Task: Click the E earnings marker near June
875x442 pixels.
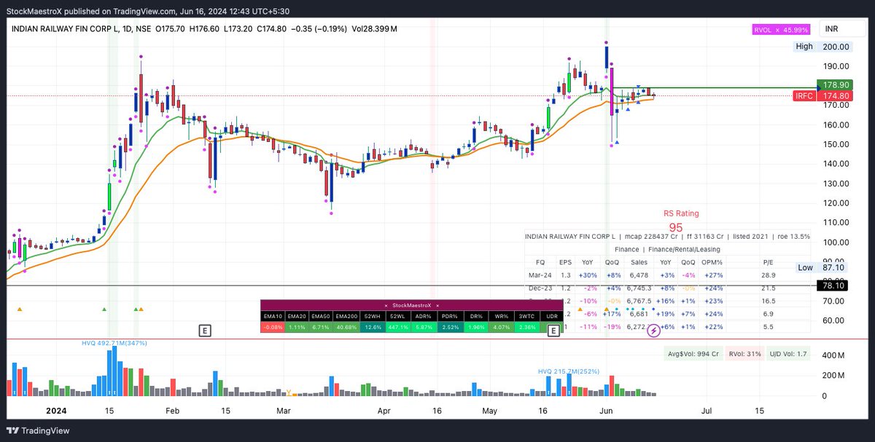Action: [553, 331]
